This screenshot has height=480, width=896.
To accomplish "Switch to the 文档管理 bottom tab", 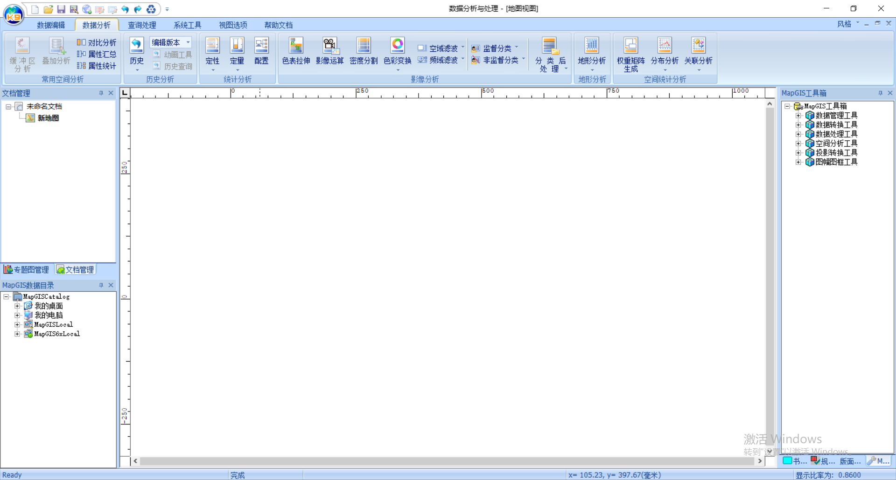I will (x=75, y=269).
